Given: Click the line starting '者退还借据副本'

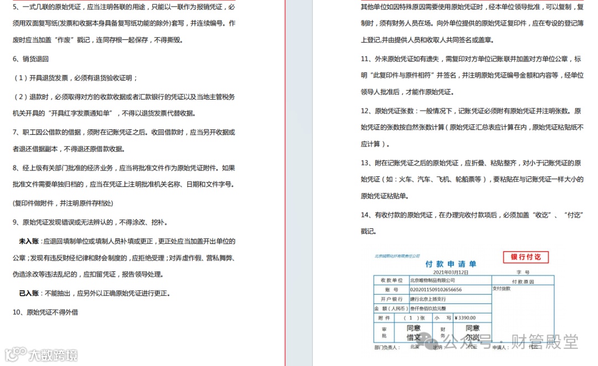Looking at the screenshot, I should click(x=69, y=149).
